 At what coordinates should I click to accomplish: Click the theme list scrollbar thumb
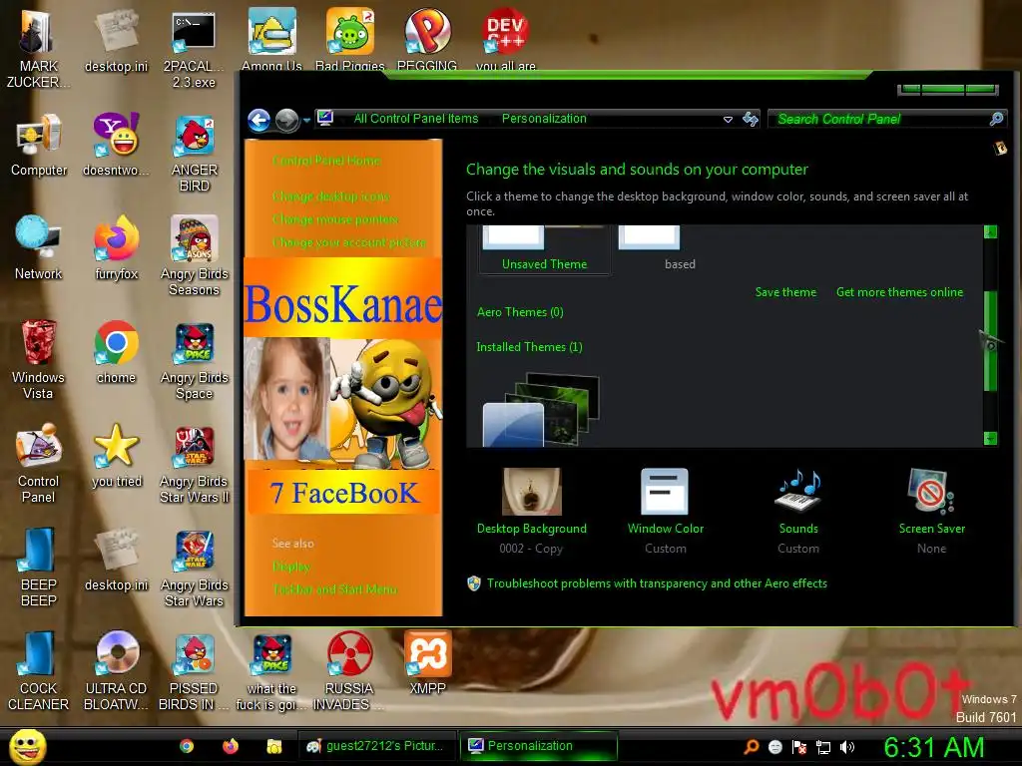click(991, 341)
